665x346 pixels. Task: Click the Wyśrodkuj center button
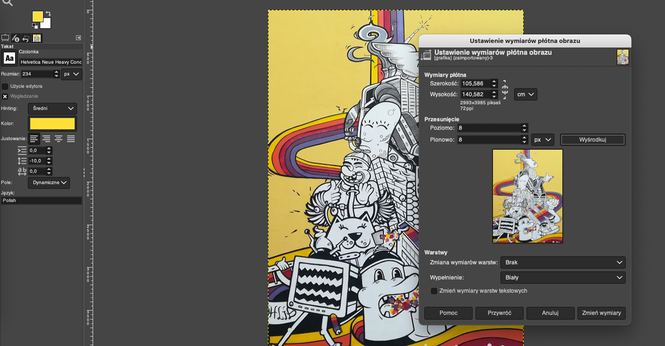pyautogui.click(x=593, y=140)
